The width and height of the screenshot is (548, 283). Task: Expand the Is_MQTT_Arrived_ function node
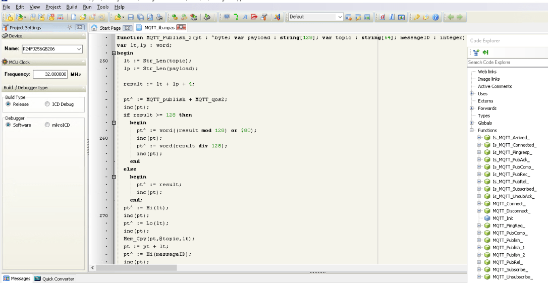479,138
